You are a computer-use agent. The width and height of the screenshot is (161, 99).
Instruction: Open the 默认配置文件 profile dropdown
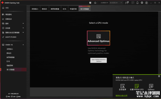point(116,3)
